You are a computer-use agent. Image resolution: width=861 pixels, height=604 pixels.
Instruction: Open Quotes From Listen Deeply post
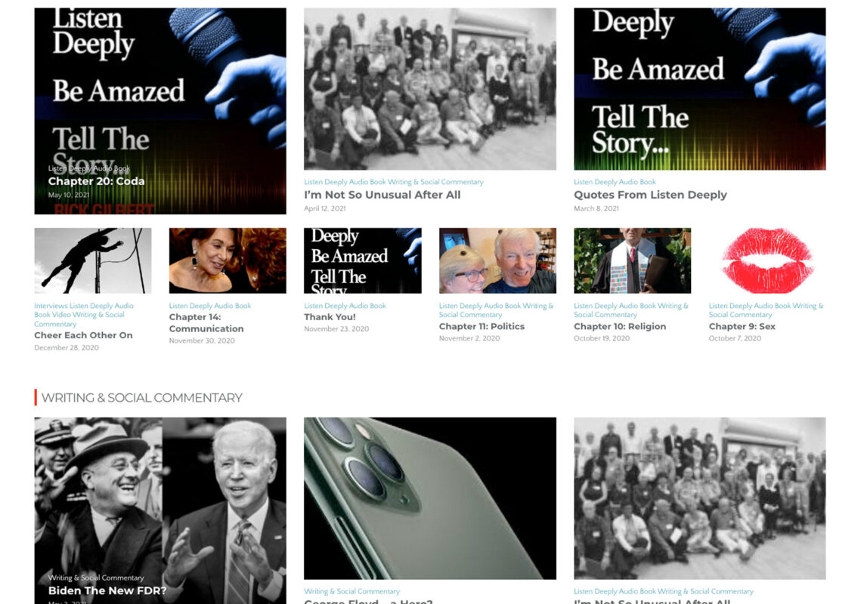tap(650, 195)
